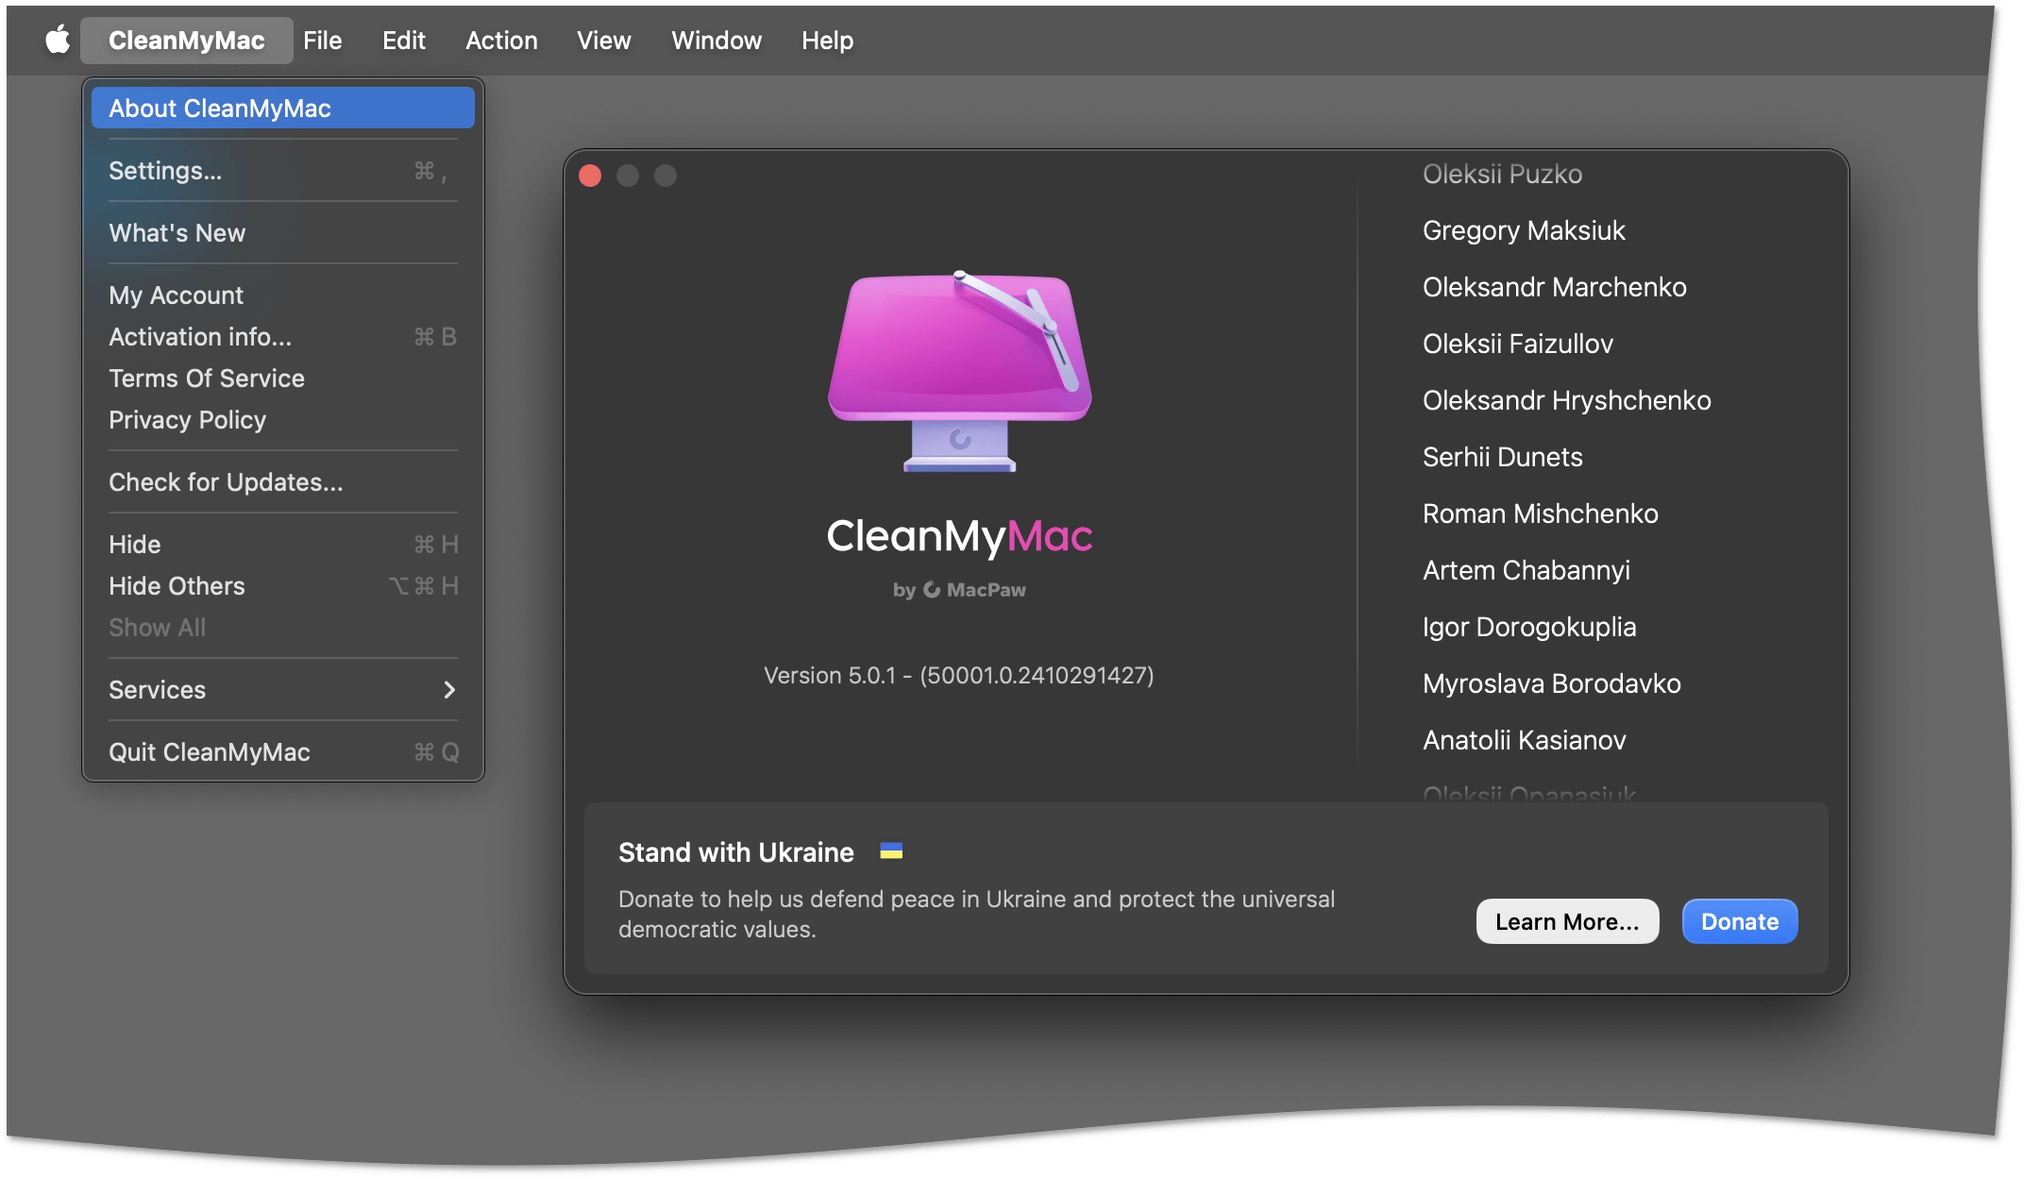Choose Quit CleanMyMac menu entry
Image resolution: width=2024 pixels, height=1179 pixels.
(x=283, y=752)
